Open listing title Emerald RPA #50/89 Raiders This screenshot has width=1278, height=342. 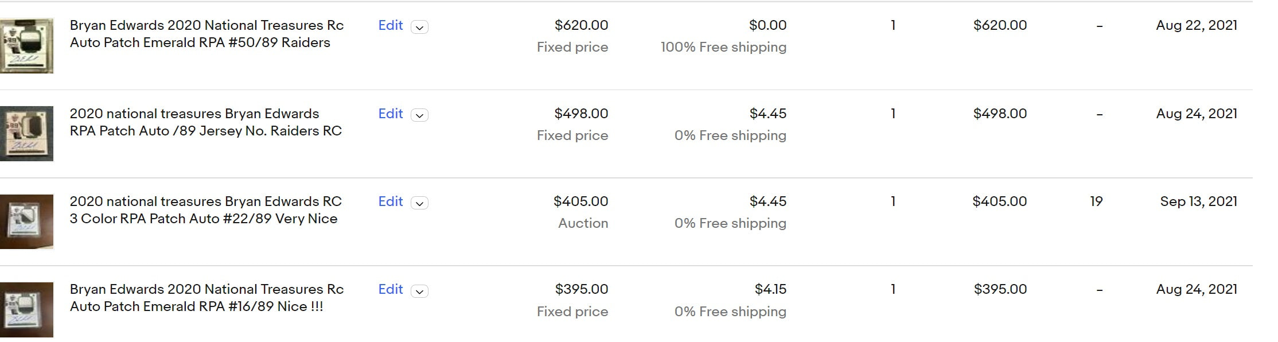(x=206, y=34)
